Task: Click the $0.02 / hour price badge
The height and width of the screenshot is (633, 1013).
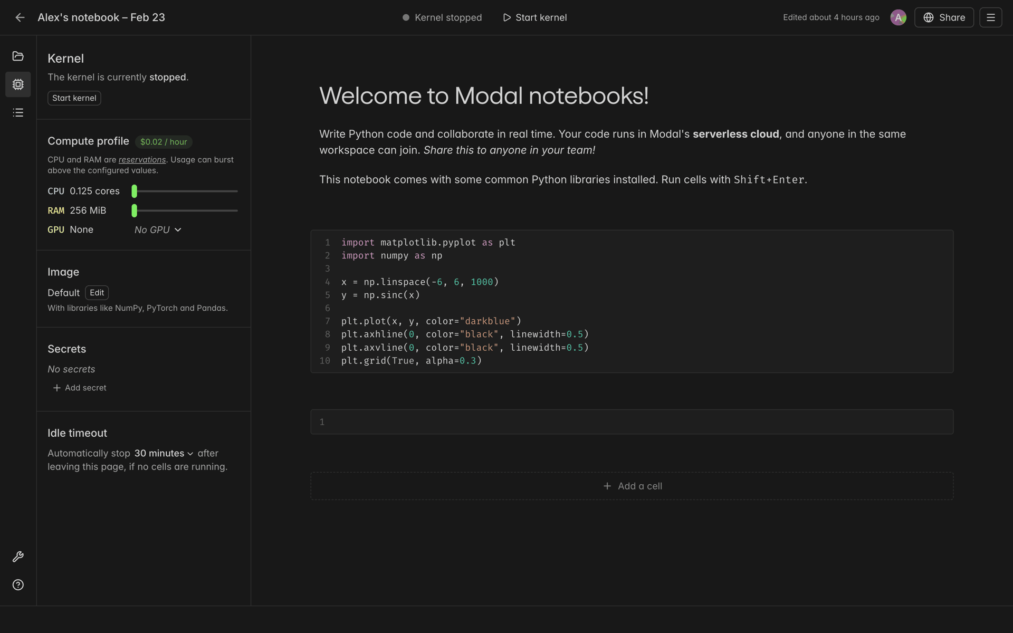Action: pos(164,142)
